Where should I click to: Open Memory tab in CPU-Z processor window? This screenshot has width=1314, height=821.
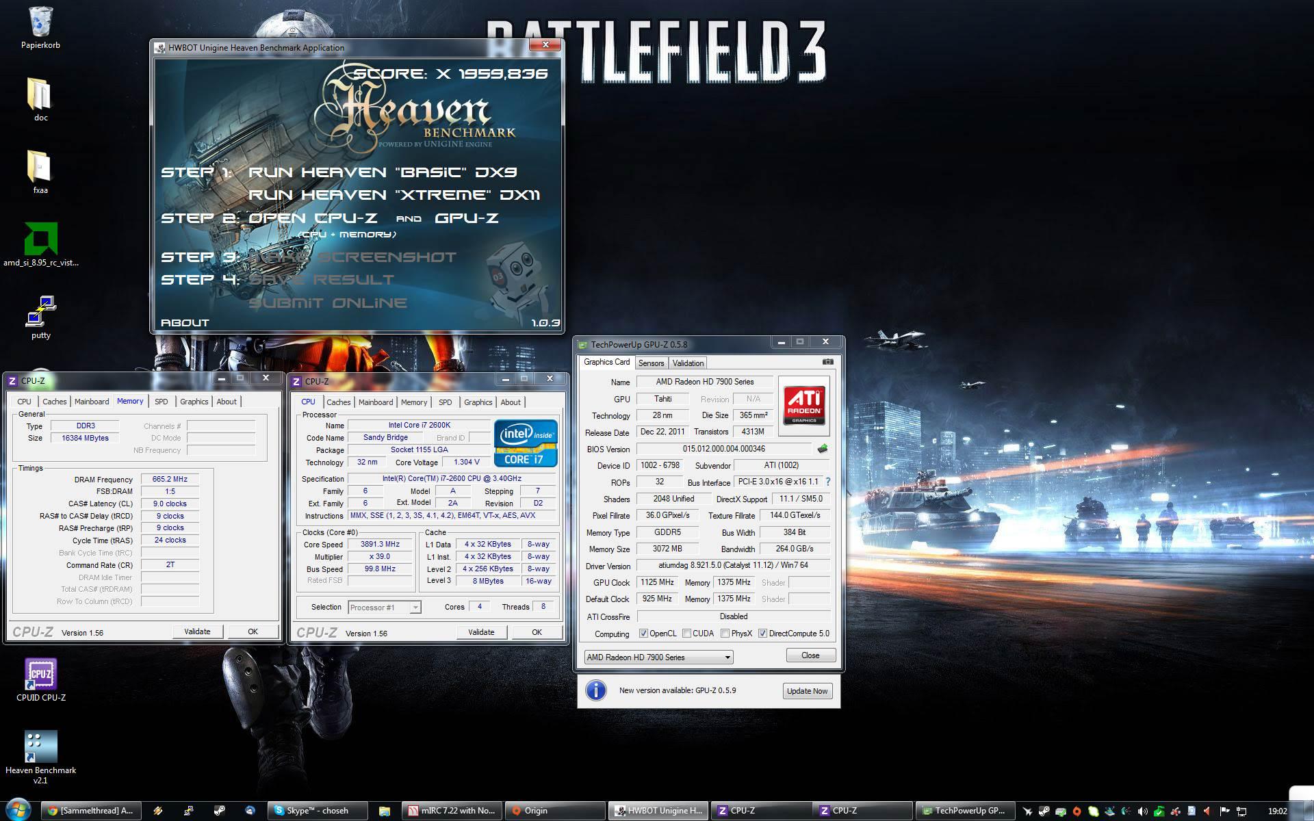pyautogui.click(x=414, y=402)
